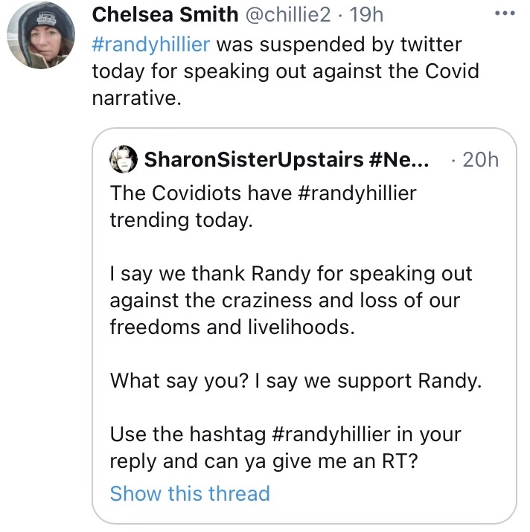This screenshot has height=532, width=530.
Task: Click "freedoms and livelihoods." text
Action: [232, 327]
